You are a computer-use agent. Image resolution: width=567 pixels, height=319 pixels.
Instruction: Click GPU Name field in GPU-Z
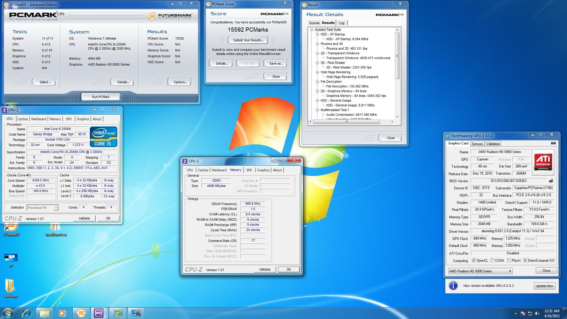pyautogui.click(x=500, y=152)
